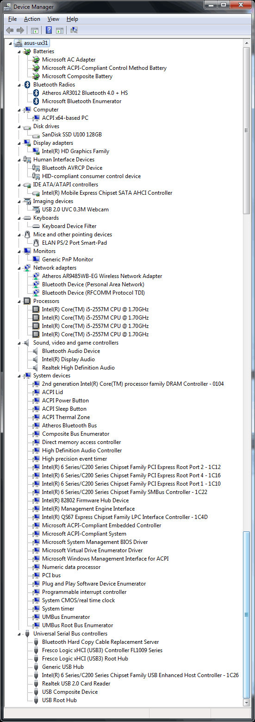Viewport: 255px width, 722px height.
Task: Click the Forward arrow in the toolbar
Action: [20, 31]
